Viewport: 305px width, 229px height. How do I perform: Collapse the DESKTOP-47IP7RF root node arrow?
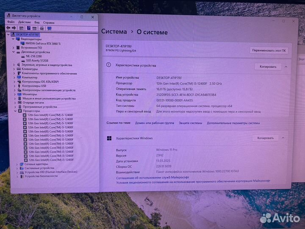click(x=8, y=34)
